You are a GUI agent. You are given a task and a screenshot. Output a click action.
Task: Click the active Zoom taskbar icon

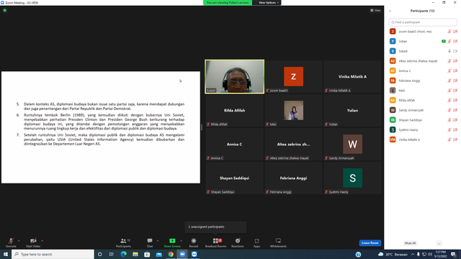(x=182, y=254)
